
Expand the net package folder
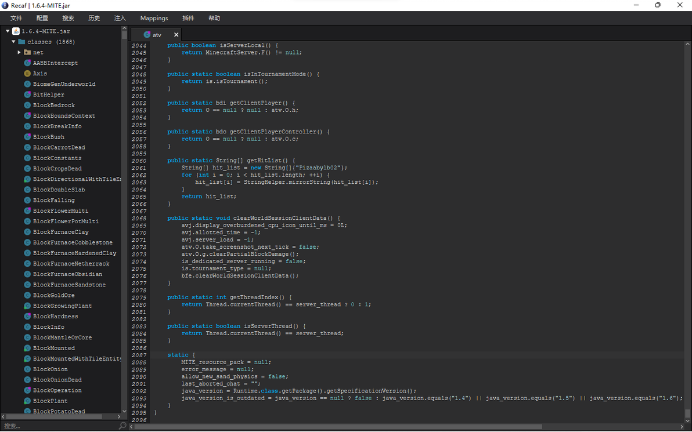coord(19,52)
